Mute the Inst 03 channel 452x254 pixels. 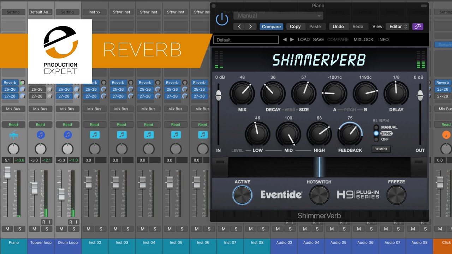pos(115,229)
